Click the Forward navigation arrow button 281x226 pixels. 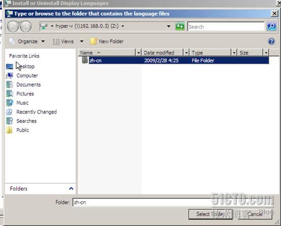(25, 27)
